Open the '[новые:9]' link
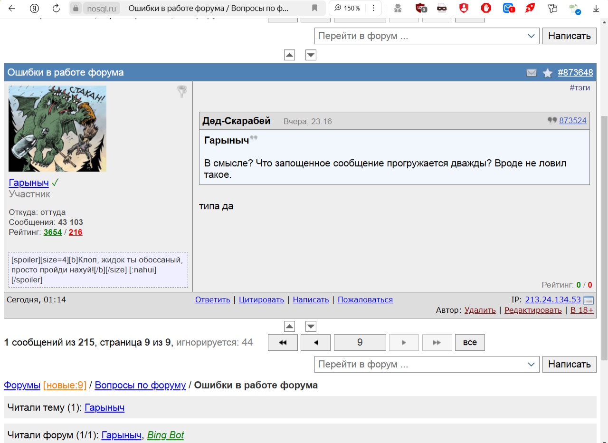Screen dimensions: 608x443 click(65, 385)
